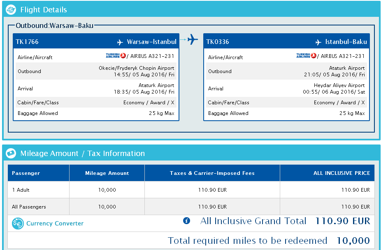The height and width of the screenshot is (250, 381).
Task: Click the Mileage Amount ticket icon
Action: click(11, 153)
